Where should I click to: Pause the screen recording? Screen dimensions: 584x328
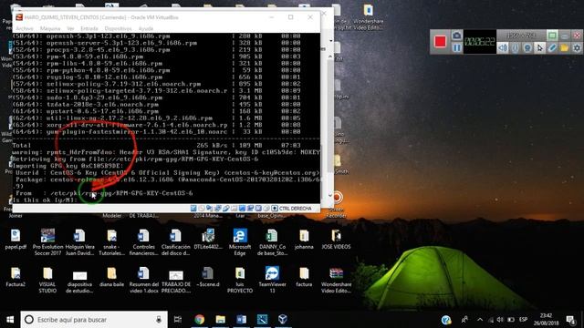click(x=457, y=47)
